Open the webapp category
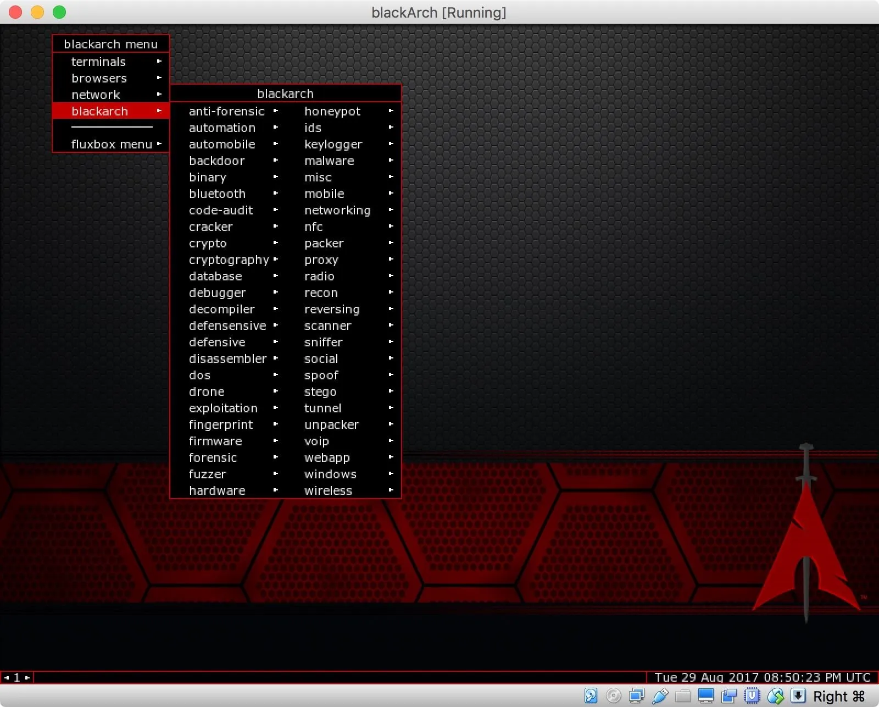Screen dimensions: 879x707 [343, 457]
